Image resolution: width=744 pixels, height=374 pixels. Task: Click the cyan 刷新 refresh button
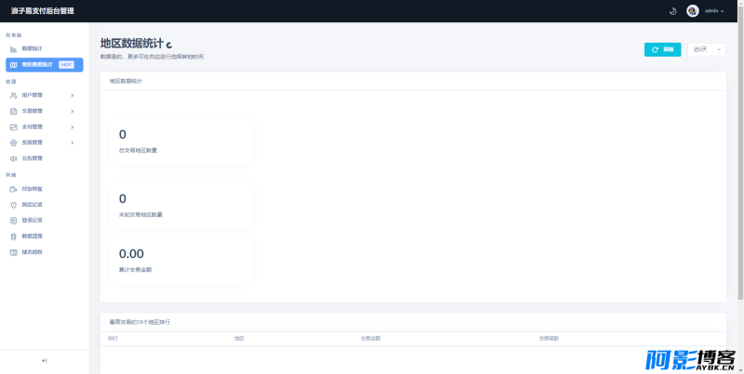point(662,50)
